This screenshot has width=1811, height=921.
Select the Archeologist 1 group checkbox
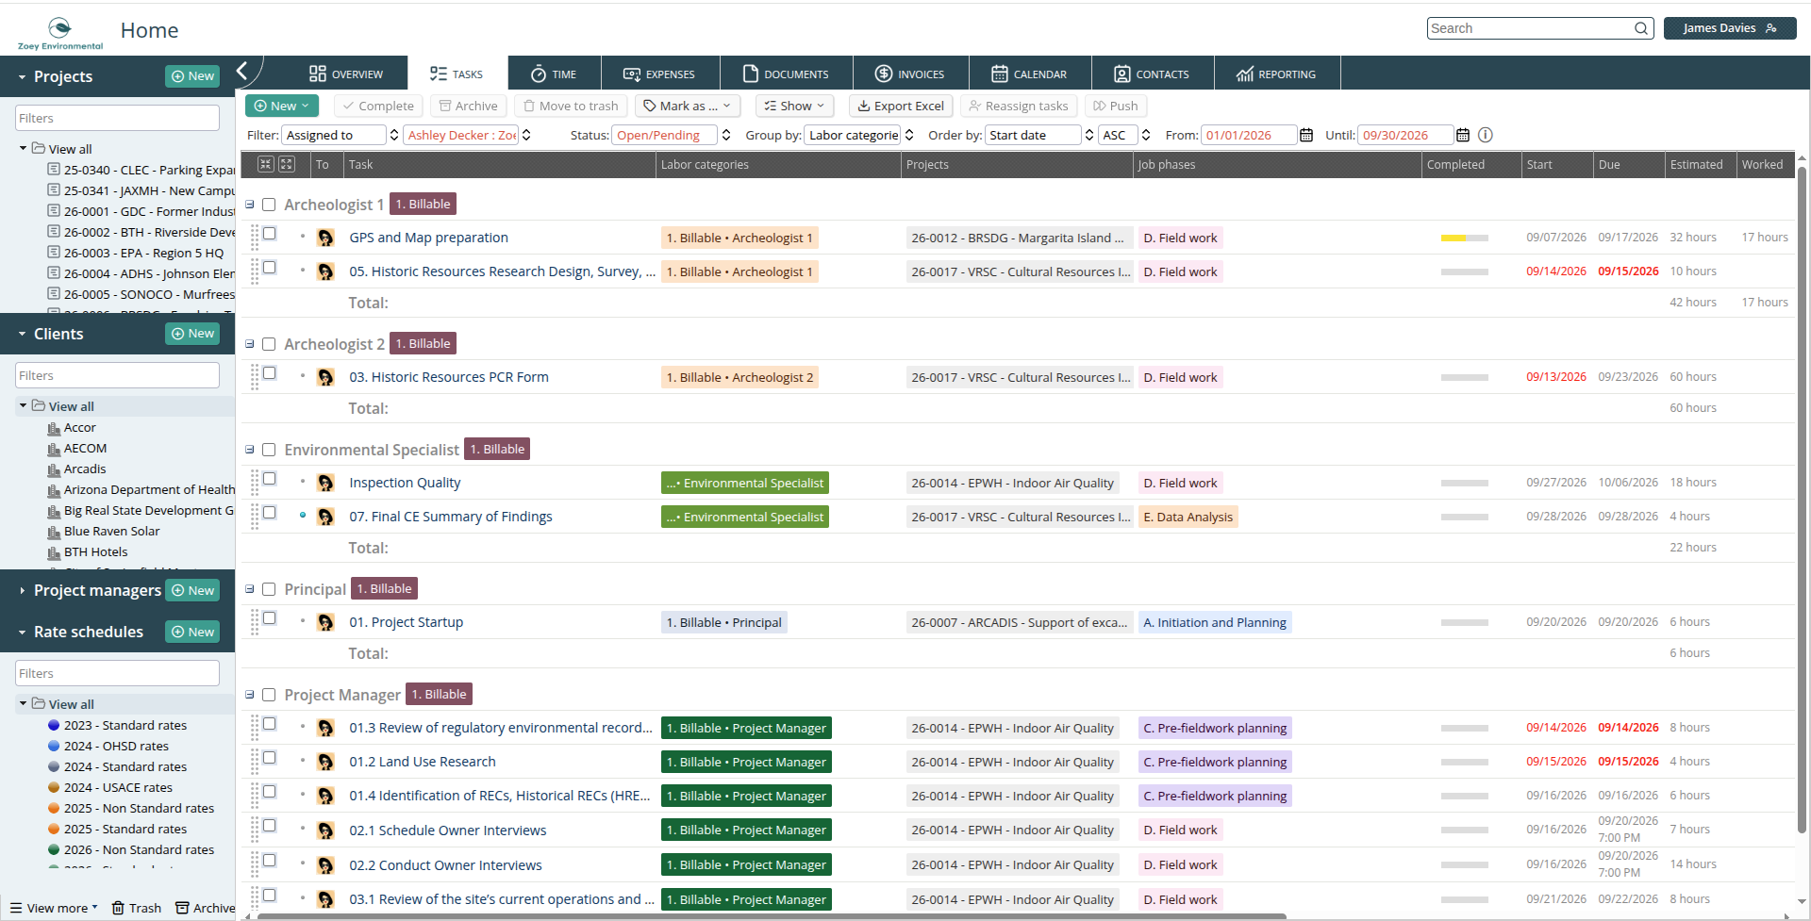(269, 205)
